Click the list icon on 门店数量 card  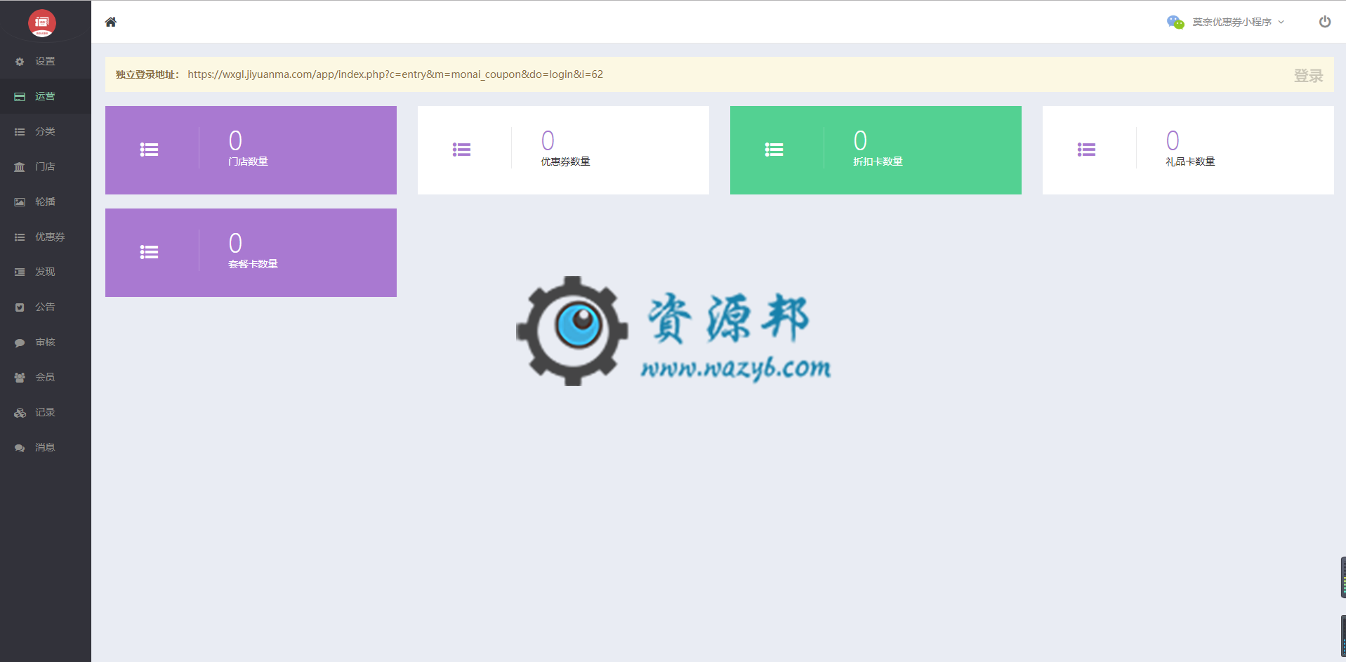tap(149, 150)
